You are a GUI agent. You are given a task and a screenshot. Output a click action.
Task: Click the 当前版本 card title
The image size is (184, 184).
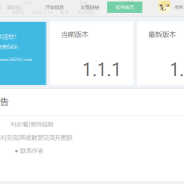[75, 35]
